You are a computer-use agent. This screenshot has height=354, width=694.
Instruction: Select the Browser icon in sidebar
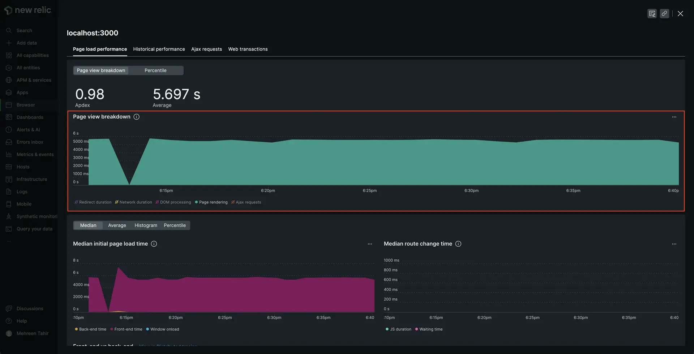pos(9,105)
